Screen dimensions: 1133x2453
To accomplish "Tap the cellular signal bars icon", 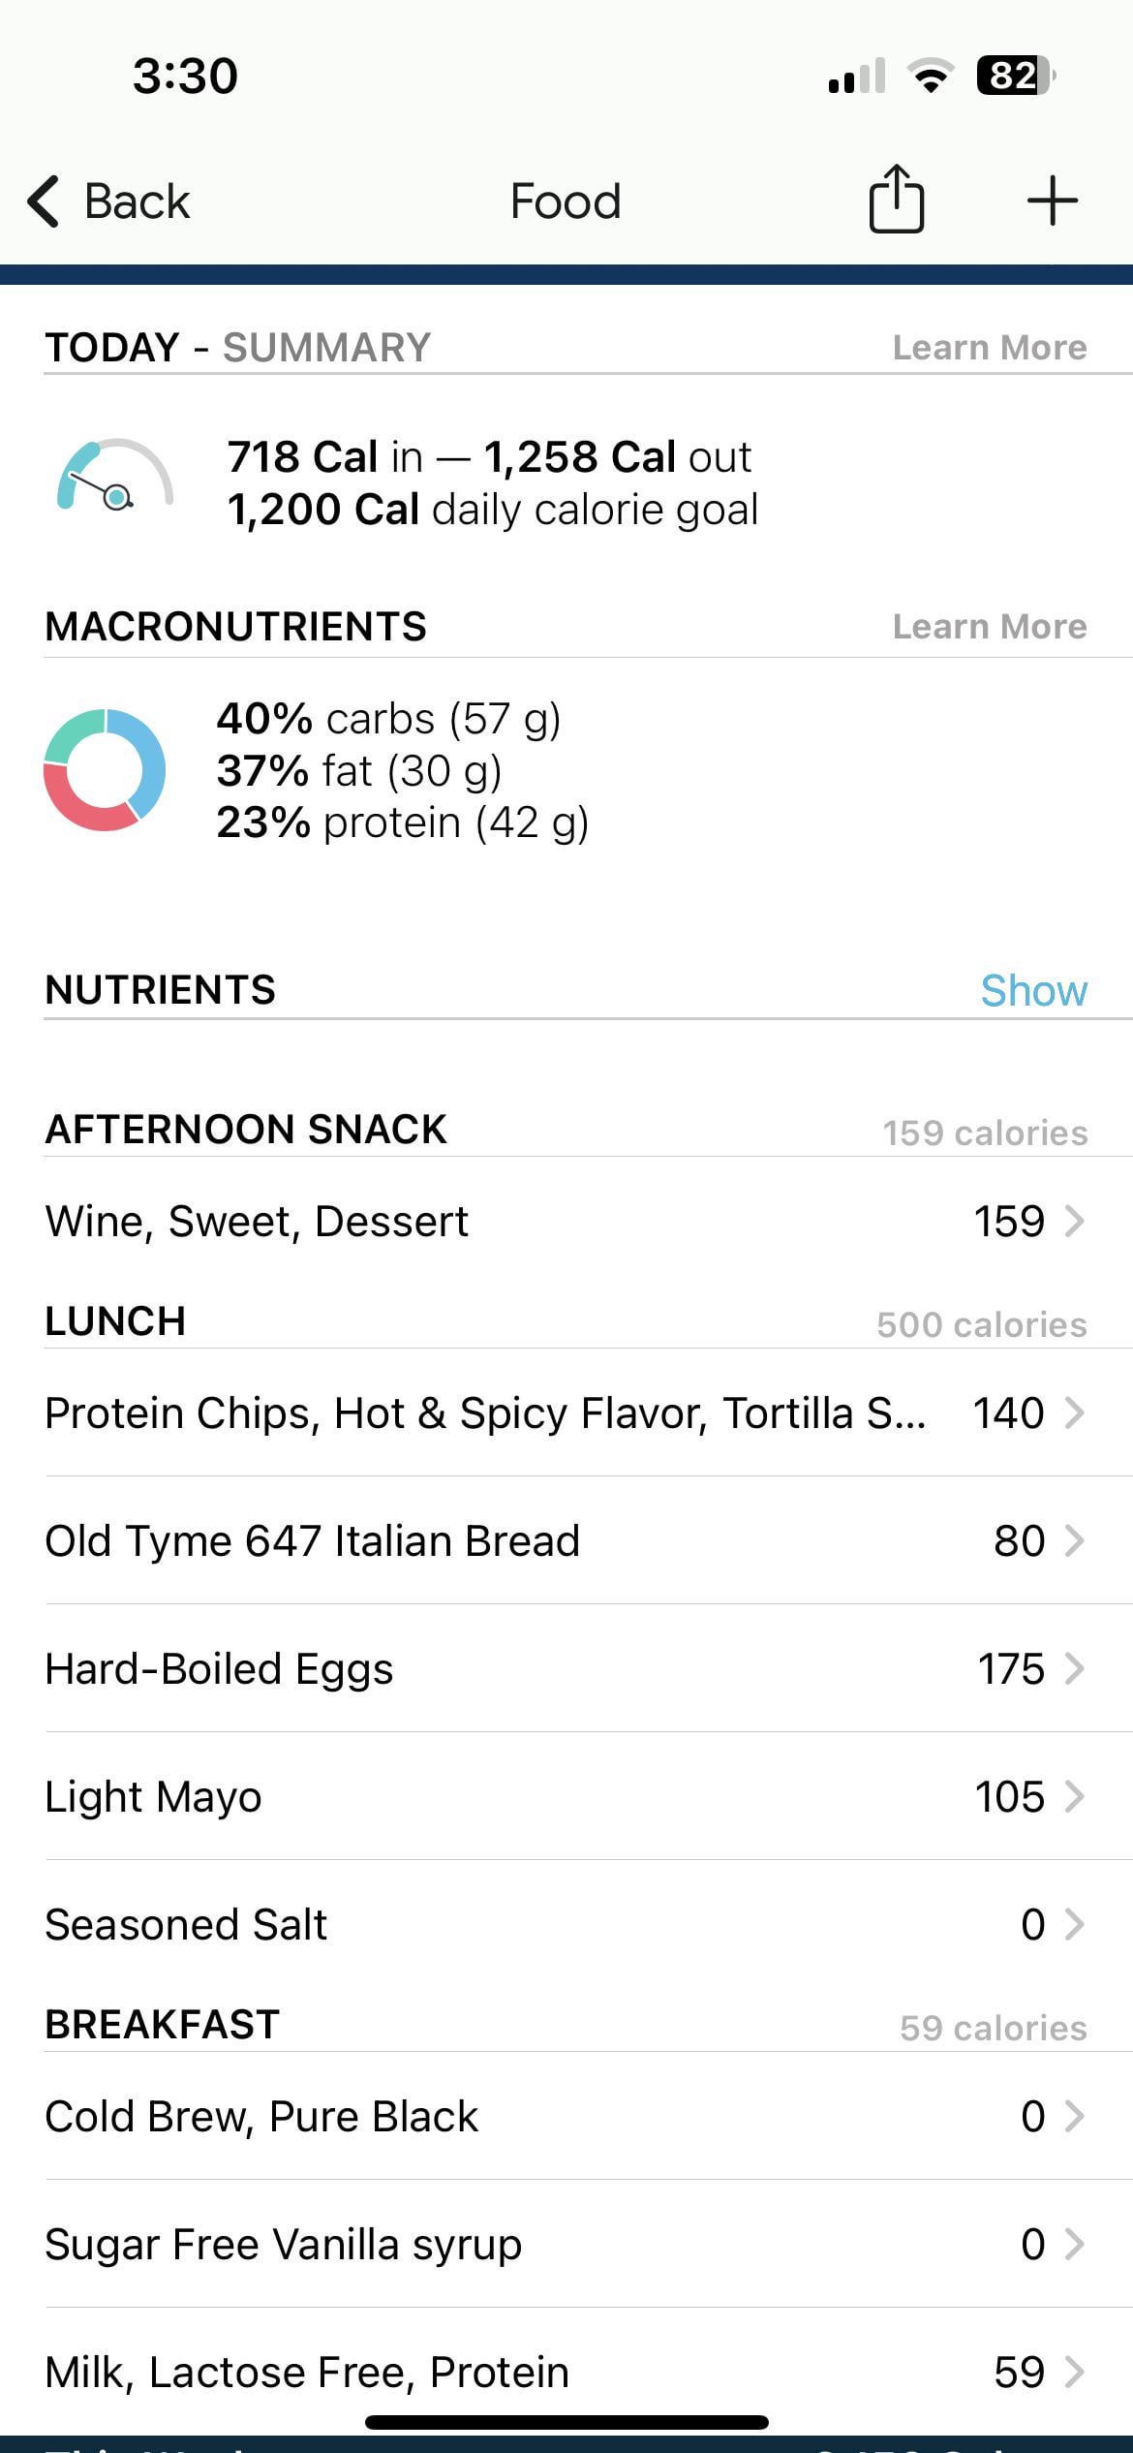I will pos(857,76).
